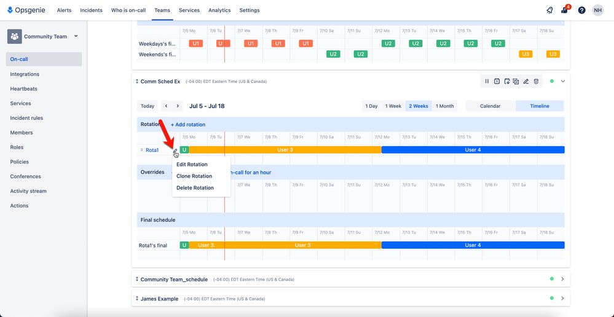Open the Alerts tab
The image size is (614, 317).
64,10
